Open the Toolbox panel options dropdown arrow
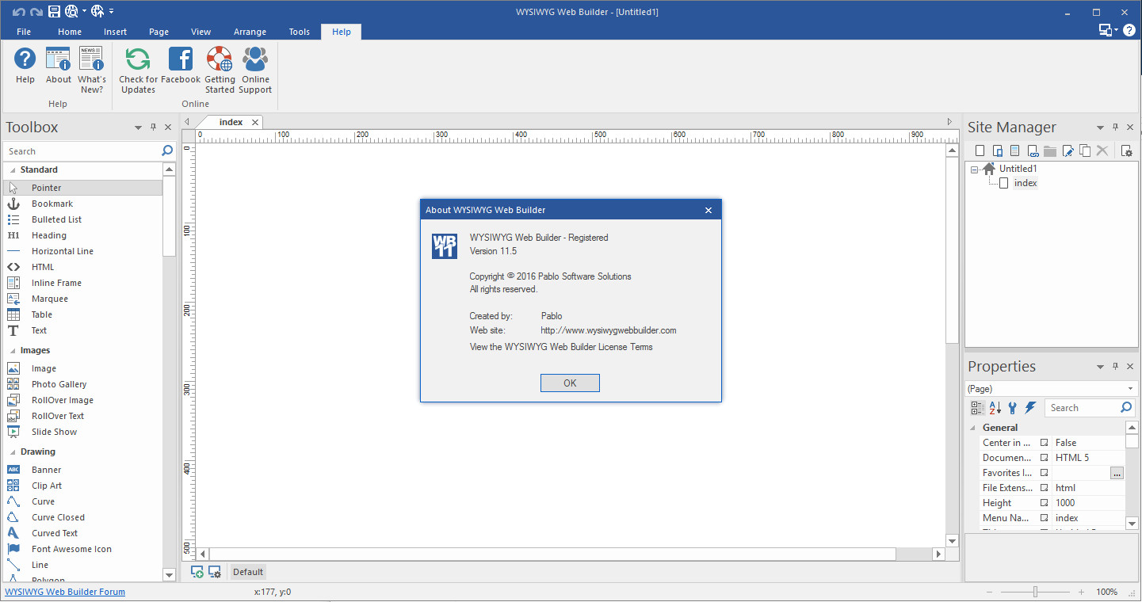Viewport: 1142px width, 602px height. coord(138,127)
